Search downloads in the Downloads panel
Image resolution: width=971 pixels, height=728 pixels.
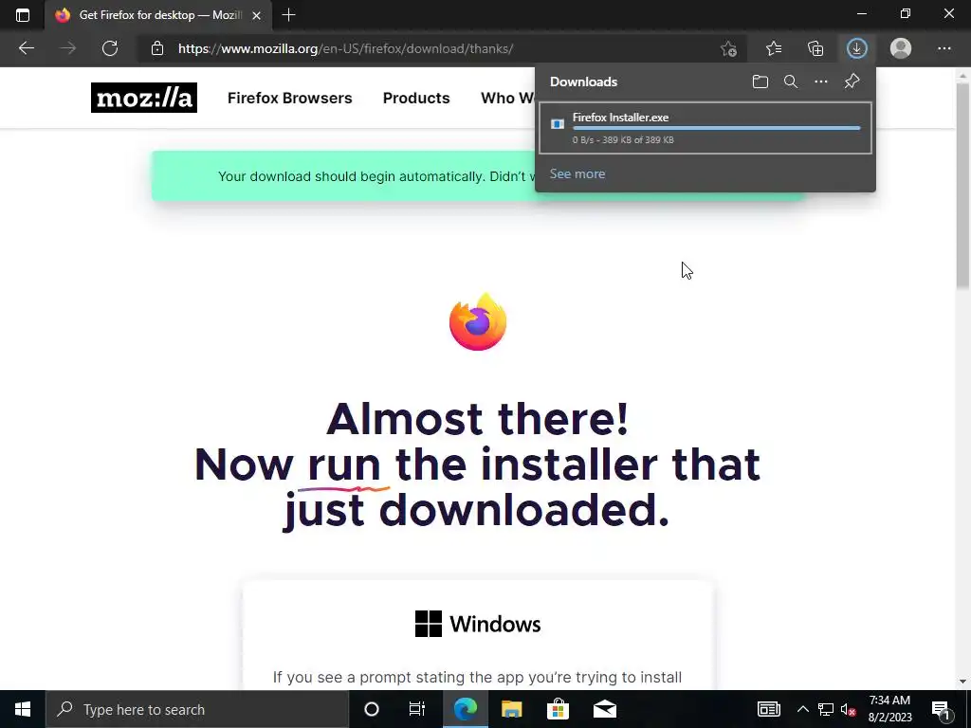point(791,82)
